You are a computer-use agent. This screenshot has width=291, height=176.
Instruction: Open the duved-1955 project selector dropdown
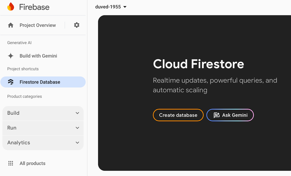point(111,7)
